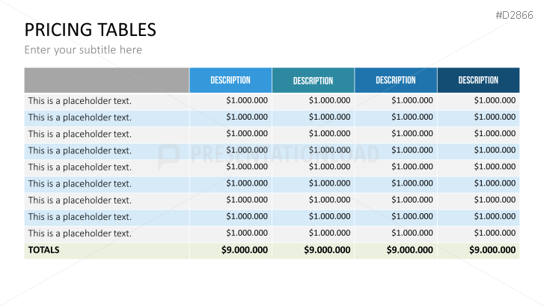Select first-row $1.000.000 under light blue header

pyautogui.click(x=247, y=100)
